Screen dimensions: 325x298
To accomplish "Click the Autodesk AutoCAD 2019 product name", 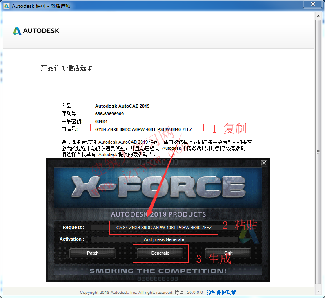I will pyautogui.click(x=122, y=106).
